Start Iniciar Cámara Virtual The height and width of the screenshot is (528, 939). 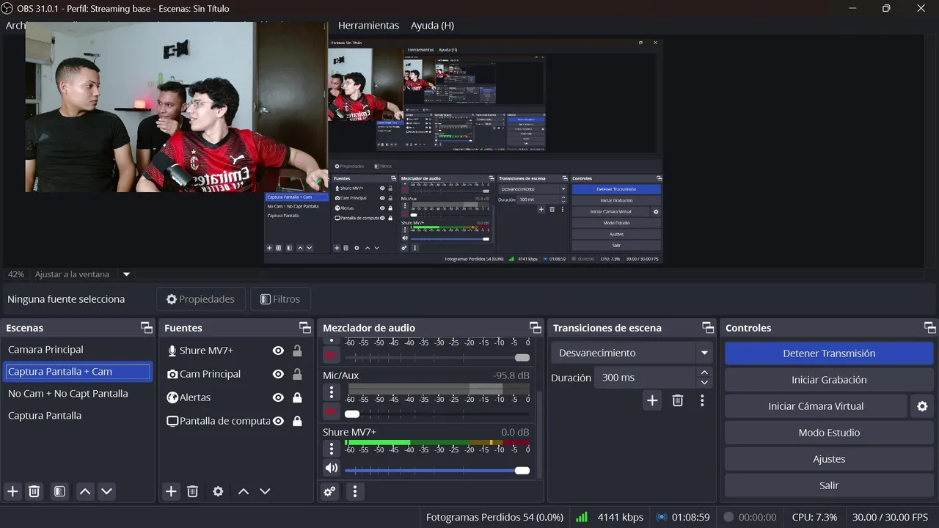(x=816, y=406)
